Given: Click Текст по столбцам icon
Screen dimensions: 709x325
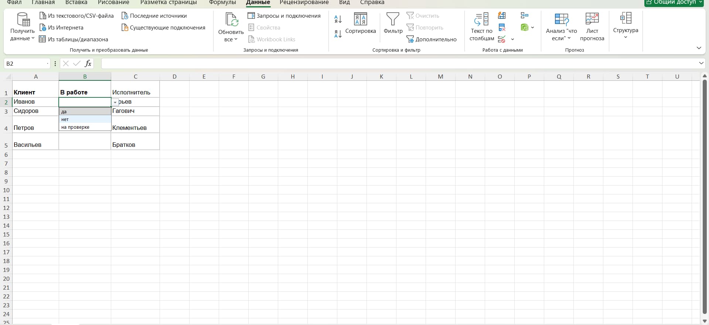Looking at the screenshot, I should (x=481, y=27).
